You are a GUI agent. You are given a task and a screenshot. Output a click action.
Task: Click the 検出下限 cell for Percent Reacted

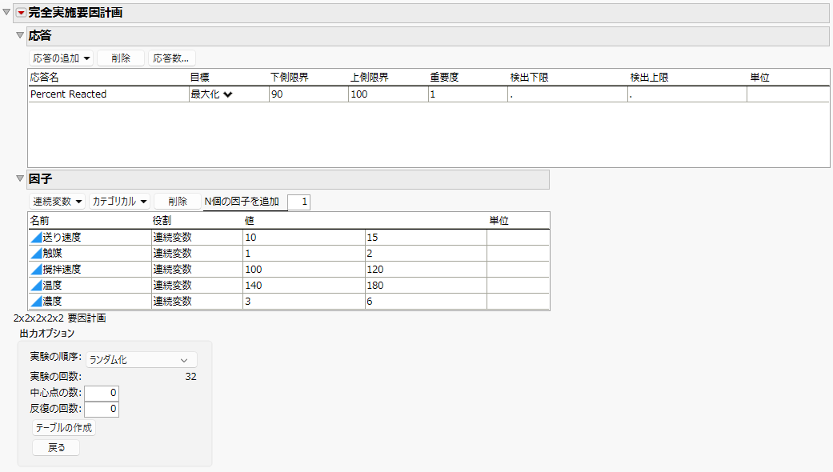tap(567, 94)
